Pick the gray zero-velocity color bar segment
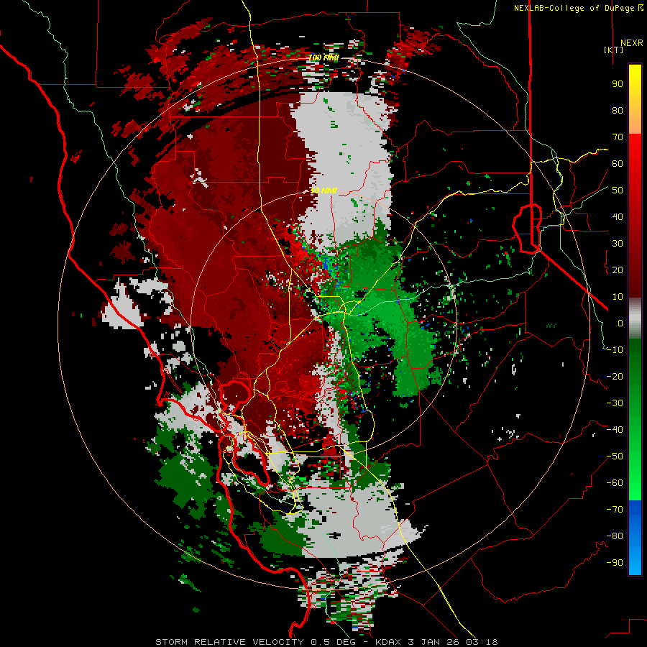The width and height of the screenshot is (647, 647). point(635,318)
